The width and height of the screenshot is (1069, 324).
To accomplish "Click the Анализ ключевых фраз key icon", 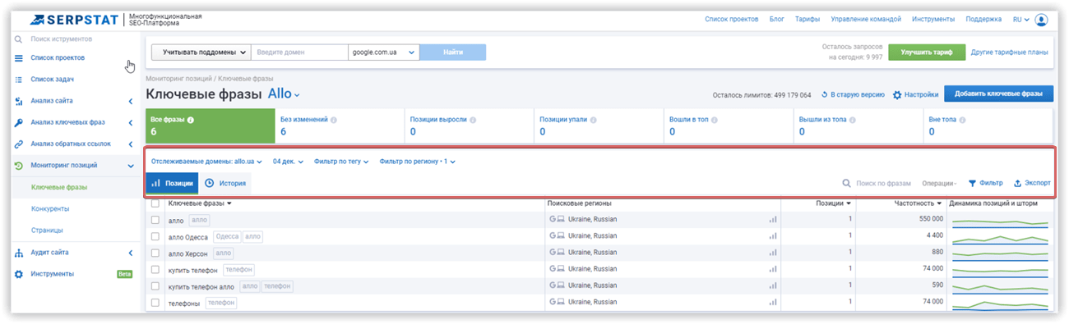I will pos(18,122).
